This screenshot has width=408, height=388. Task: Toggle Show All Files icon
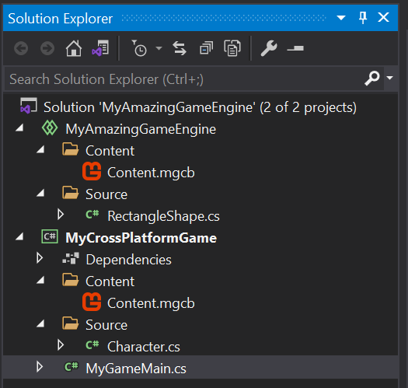point(232,48)
